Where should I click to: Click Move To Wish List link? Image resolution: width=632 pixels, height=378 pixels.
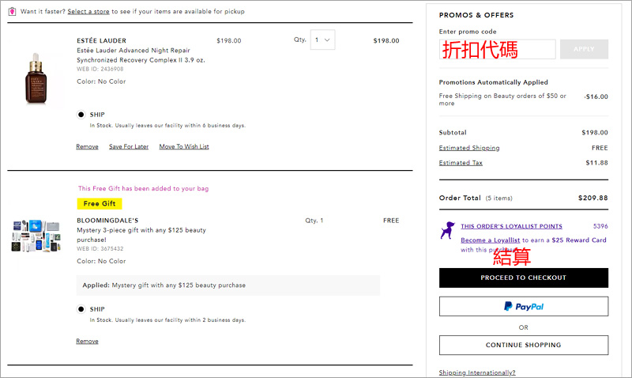[x=184, y=146]
